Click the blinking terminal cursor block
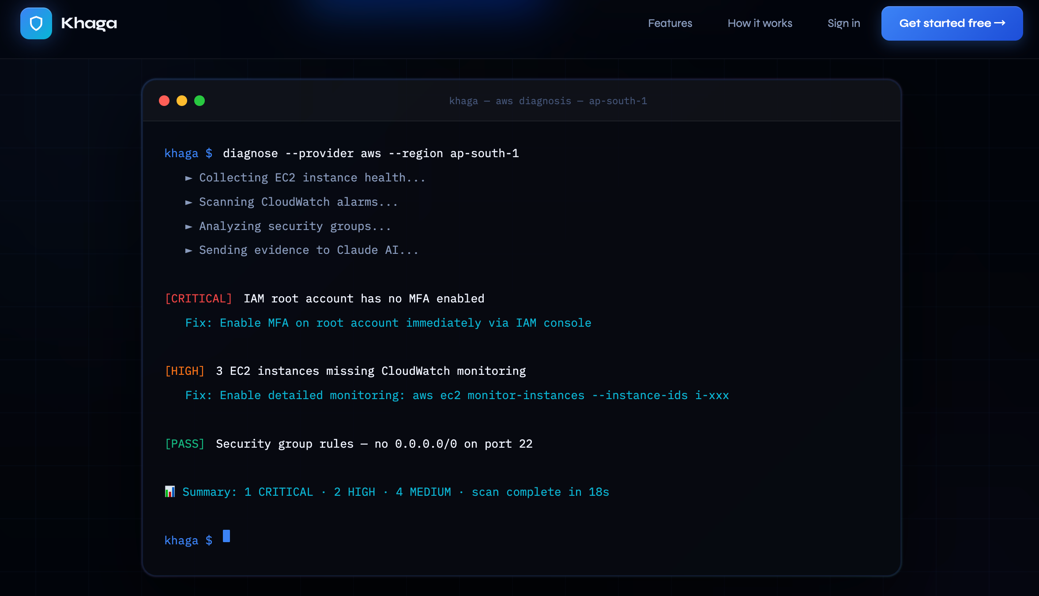The width and height of the screenshot is (1039, 596). coord(226,536)
